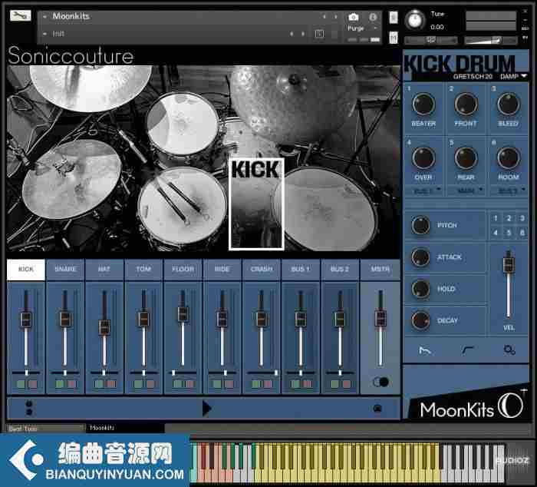Click the two-dots icon in the bottom bar
This screenshot has width=537, height=487.
(x=29, y=408)
